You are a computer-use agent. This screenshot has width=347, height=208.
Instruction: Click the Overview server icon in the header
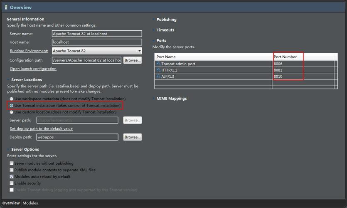6,7
